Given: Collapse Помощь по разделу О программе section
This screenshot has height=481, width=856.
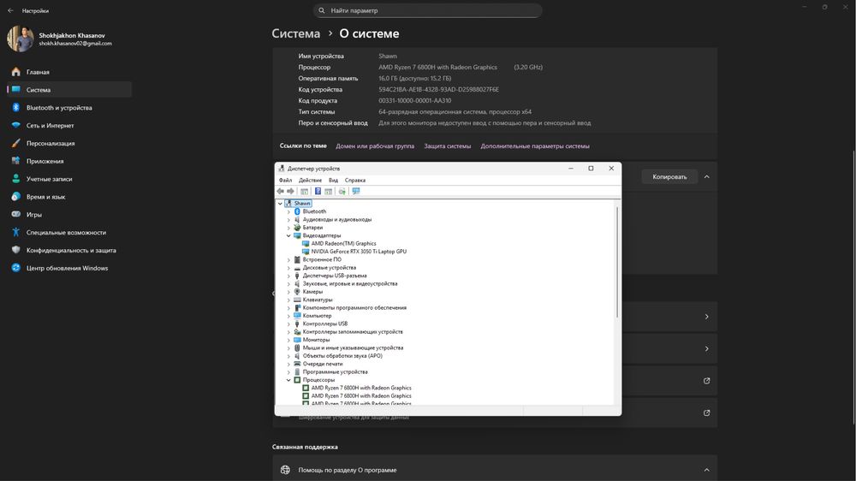Looking at the screenshot, I should tap(706, 470).
